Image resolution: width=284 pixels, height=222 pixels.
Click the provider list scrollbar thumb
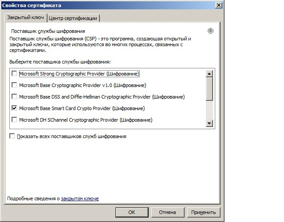click(x=210, y=89)
